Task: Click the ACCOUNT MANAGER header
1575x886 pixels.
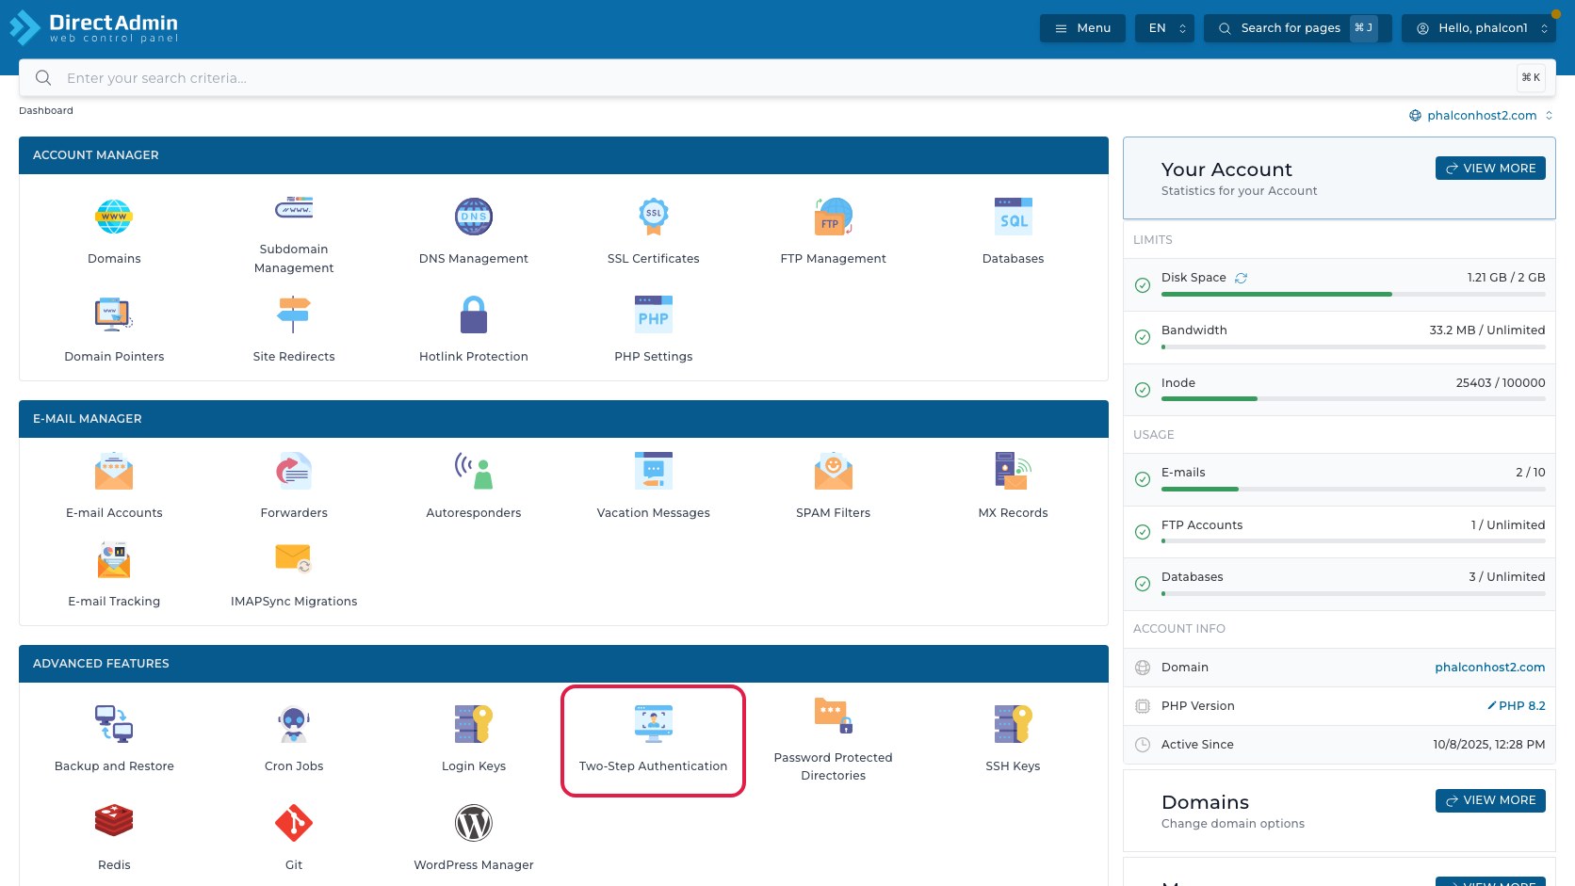Action: 563,155
